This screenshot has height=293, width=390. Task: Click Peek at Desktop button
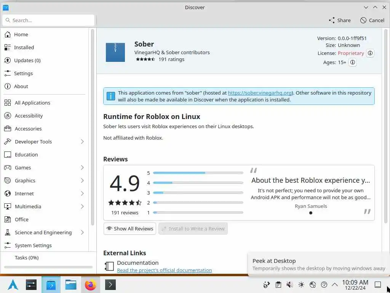point(378,285)
